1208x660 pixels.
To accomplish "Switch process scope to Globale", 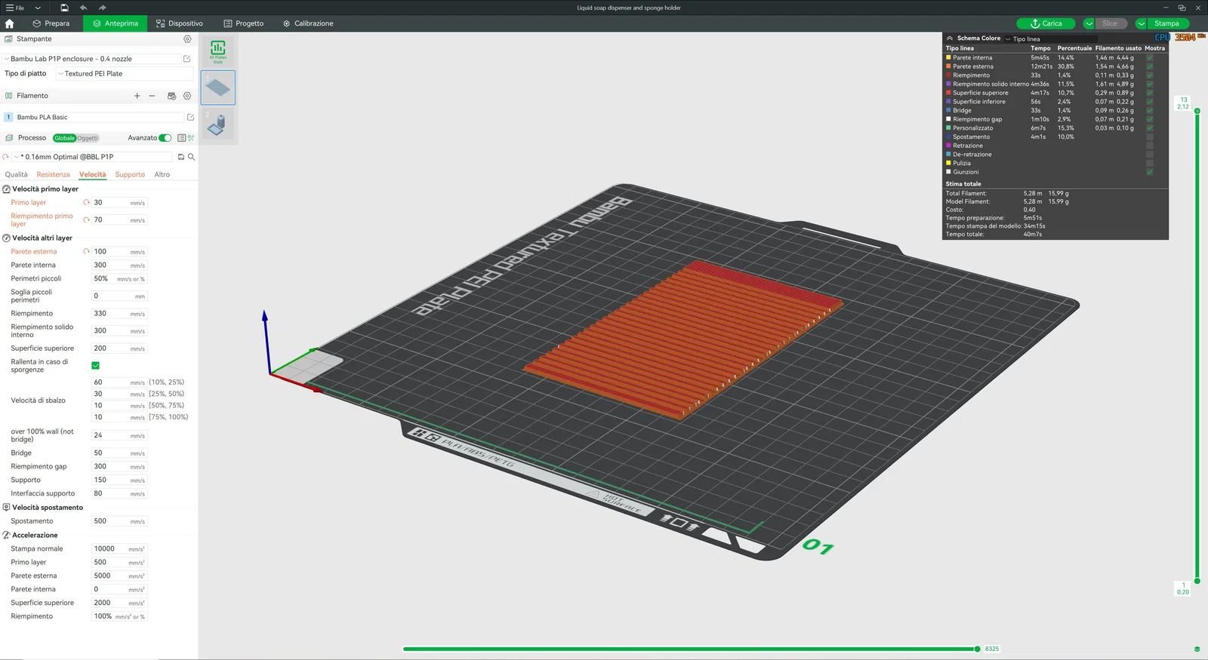I will point(64,138).
